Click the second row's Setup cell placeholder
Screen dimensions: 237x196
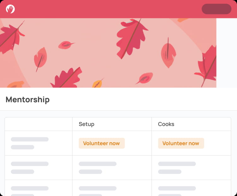tap(98, 168)
